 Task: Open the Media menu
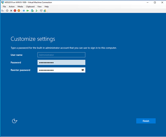(x=20, y=7)
